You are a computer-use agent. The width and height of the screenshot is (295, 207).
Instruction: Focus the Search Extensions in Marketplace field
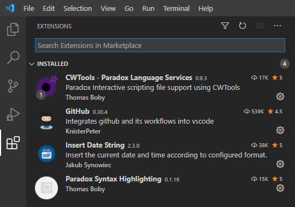pyautogui.click(x=160, y=45)
